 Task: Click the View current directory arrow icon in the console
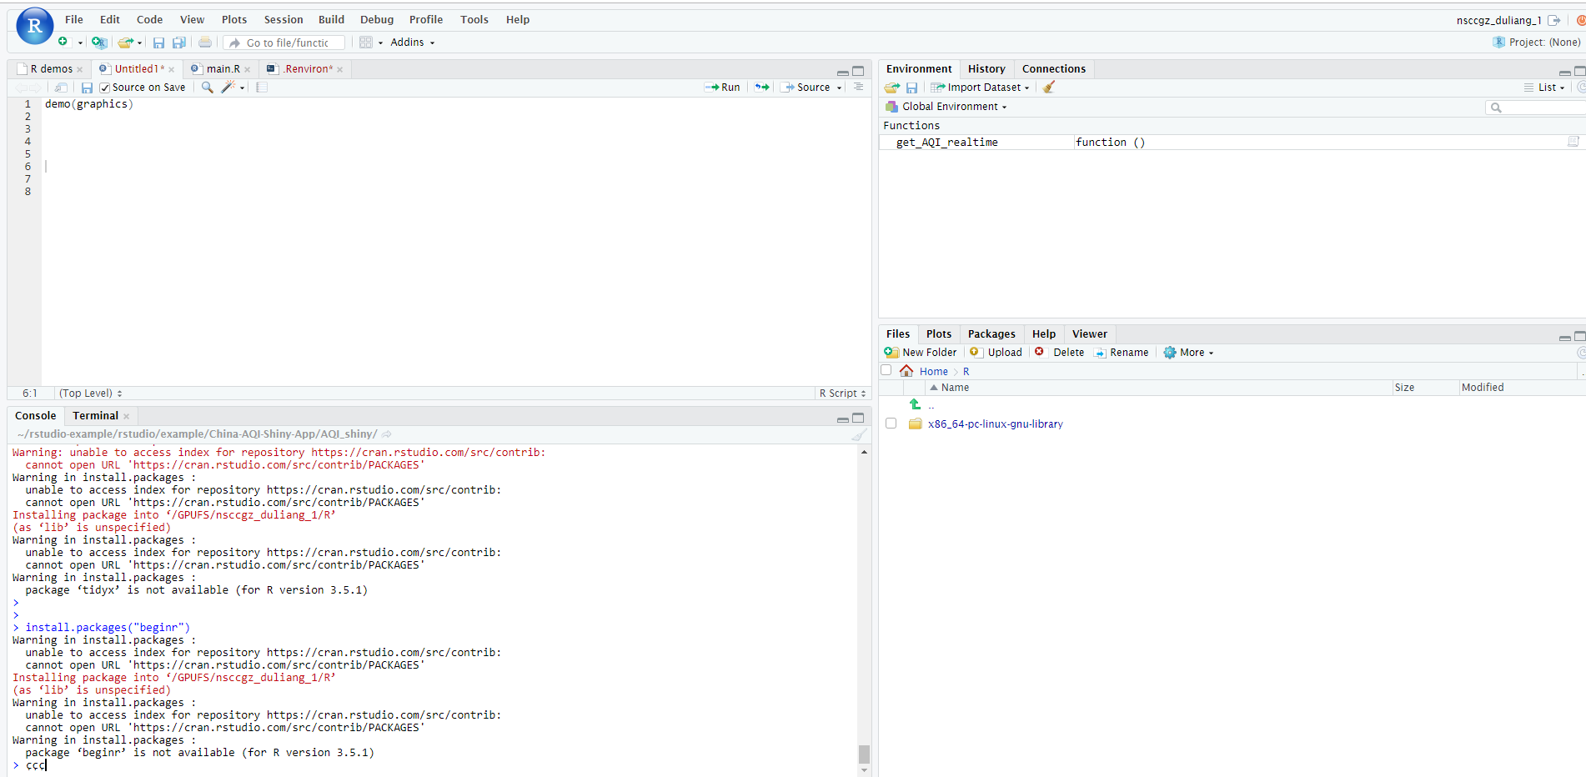tap(387, 434)
